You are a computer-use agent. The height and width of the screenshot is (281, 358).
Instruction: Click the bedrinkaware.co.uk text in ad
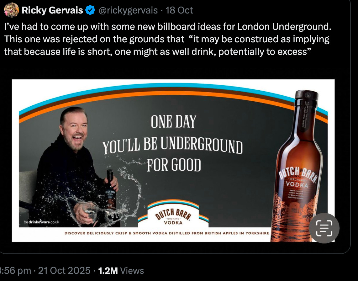click(41, 222)
